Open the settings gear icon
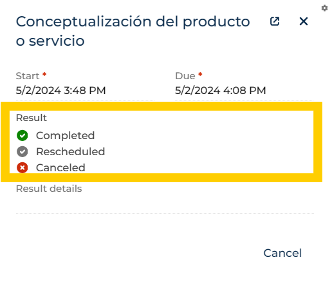The width and height of the screenshot is (332, 282). (324, 8)
